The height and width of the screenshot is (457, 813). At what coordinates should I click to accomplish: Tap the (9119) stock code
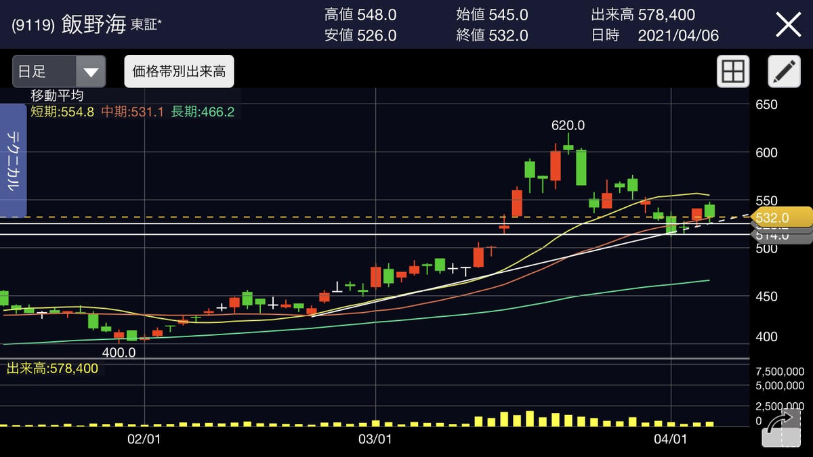coord(34,26)
